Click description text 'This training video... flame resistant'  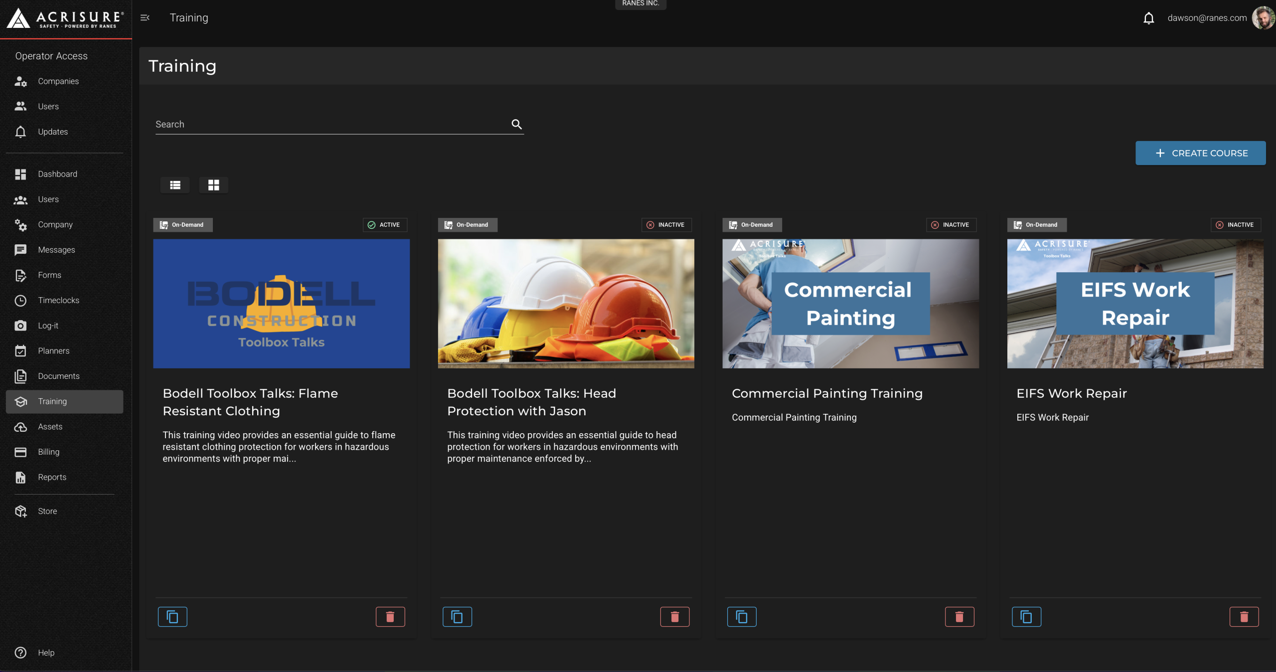(x=279, y=447)
